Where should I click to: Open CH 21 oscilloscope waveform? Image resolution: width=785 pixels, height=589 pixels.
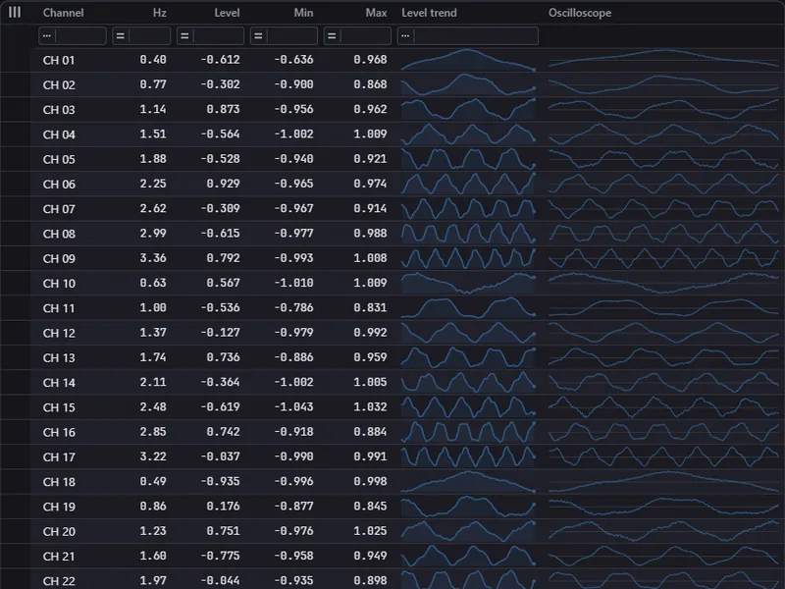(x=664, y=557)
